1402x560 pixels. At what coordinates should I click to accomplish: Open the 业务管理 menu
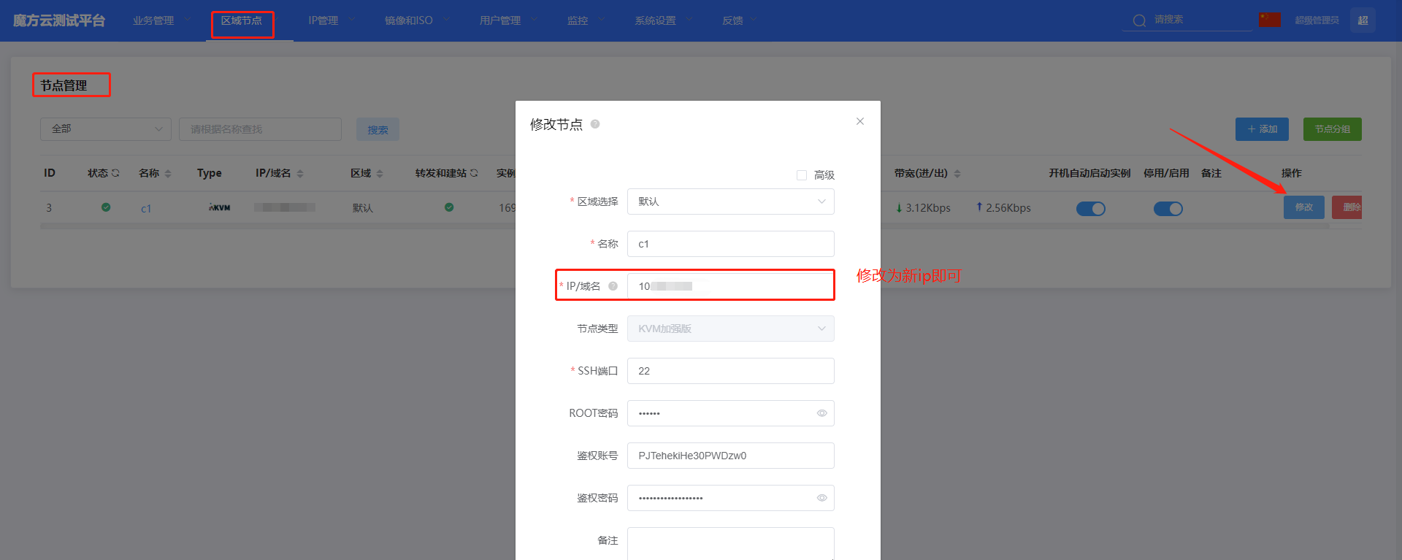(x=153, y=20)
